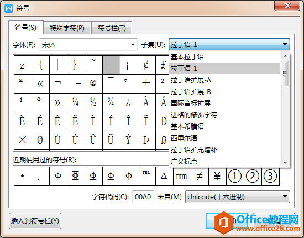Viewport: 304px width, 238px height.
Task: Click the subset list scroll-down arrow
Action: (x=285, y=163)
